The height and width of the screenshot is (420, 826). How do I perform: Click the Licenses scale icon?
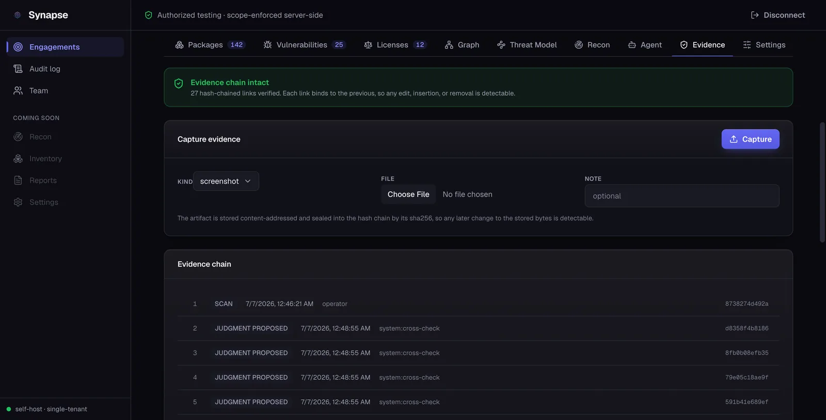pyautogui.click(x=368, y=45)
